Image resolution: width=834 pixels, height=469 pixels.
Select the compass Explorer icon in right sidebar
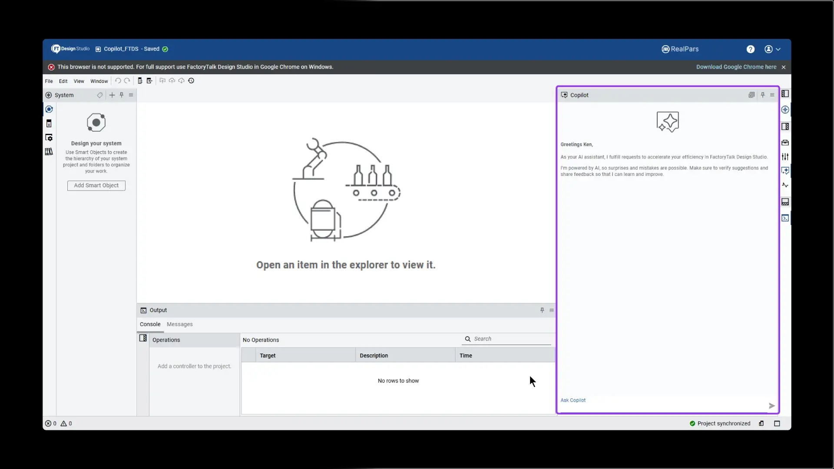coord(785,109)
